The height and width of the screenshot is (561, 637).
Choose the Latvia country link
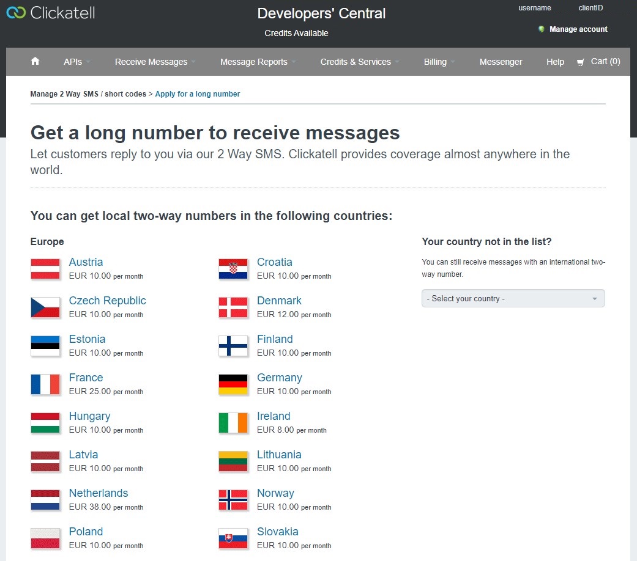(x=83, y=455)
